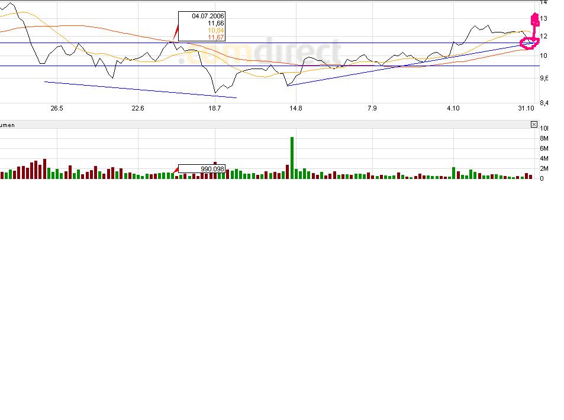Close the volume panel with the X icon

pos(534,125)
